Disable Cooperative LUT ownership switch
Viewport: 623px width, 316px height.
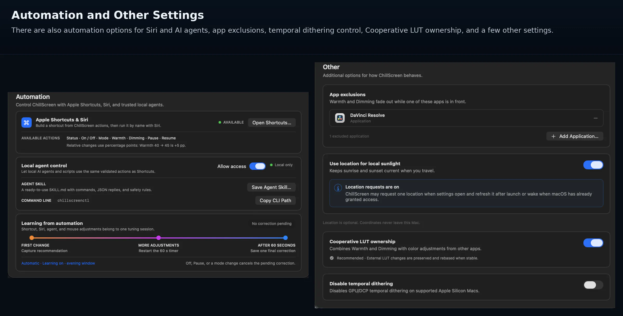pos(593,243)
